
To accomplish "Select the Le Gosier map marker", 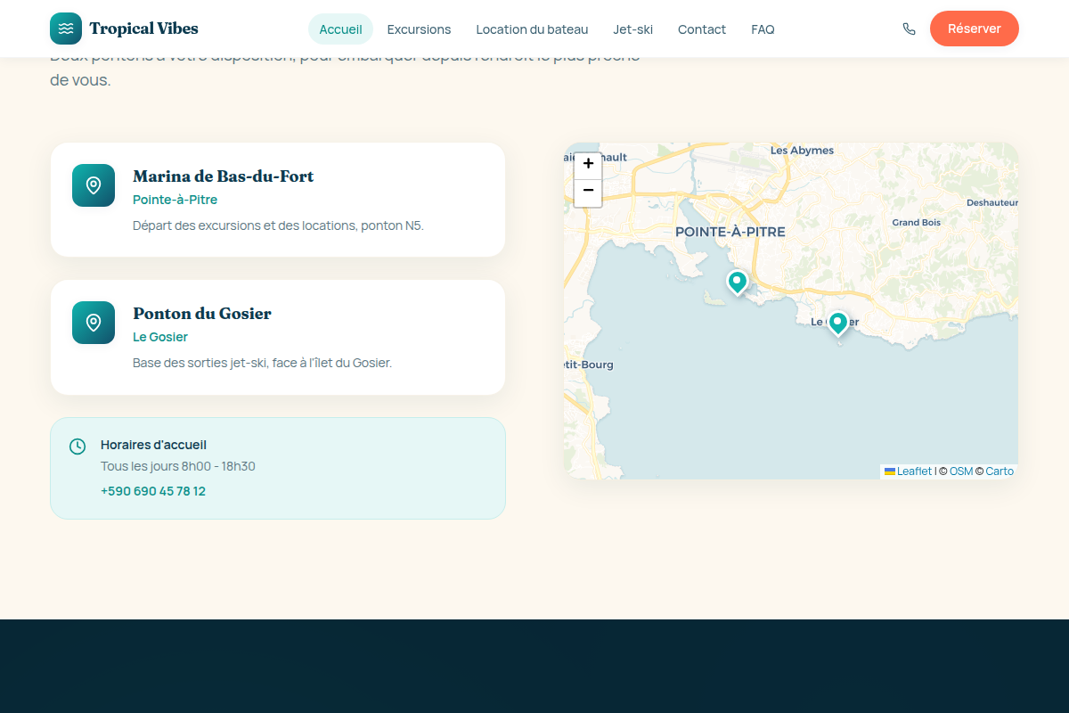I will click(837, 323).
